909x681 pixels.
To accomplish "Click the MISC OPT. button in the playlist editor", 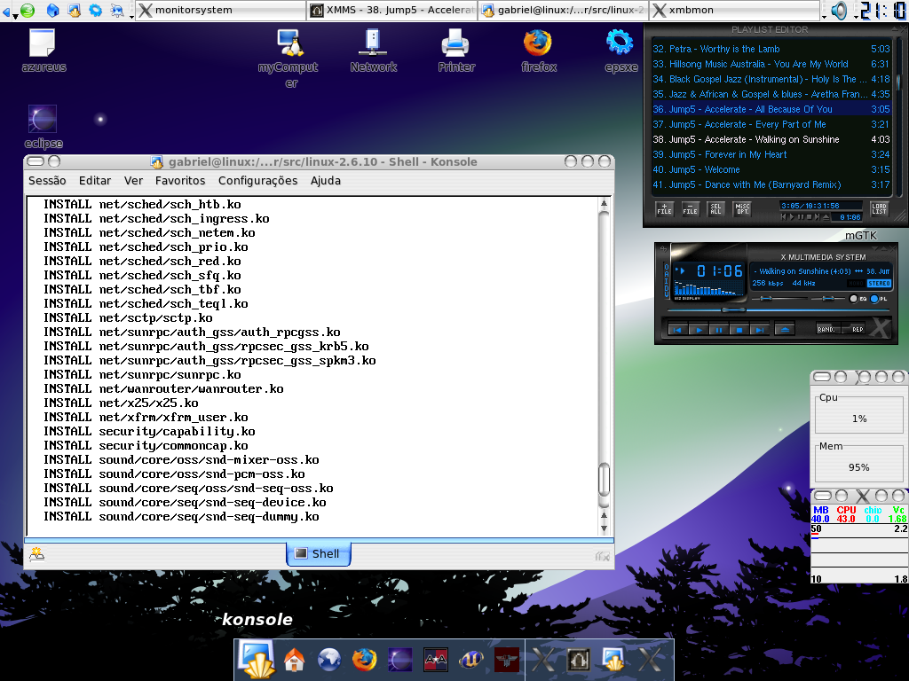I will (x=742, y=209).
